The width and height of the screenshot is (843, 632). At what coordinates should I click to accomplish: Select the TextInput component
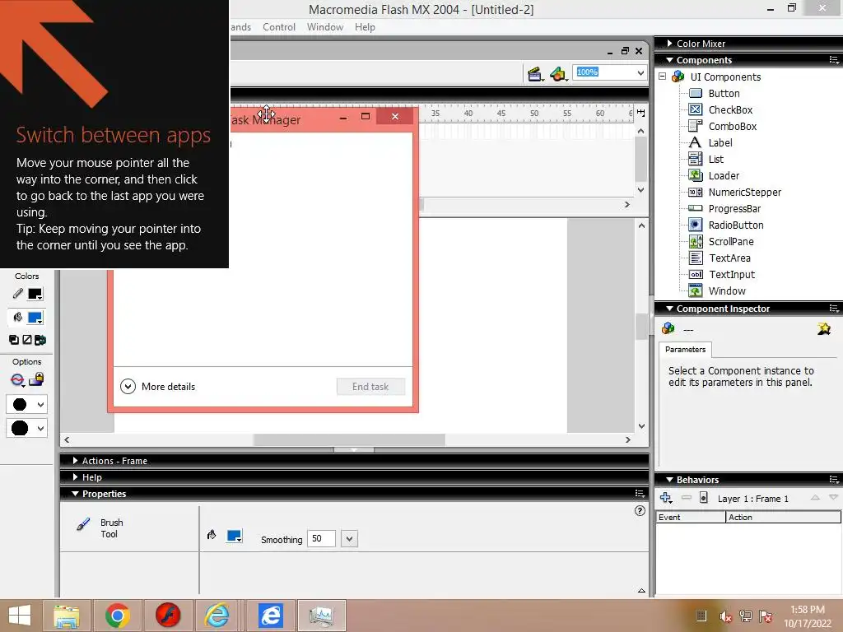click(732, 275)
